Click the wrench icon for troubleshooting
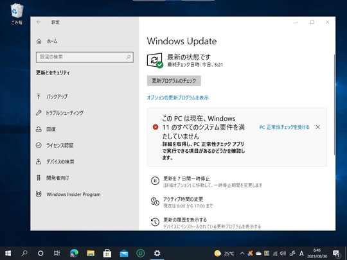 point(39,113)
